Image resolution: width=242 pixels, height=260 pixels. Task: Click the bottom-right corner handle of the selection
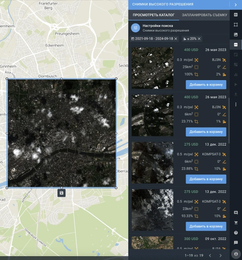pyautogui.click(x=116, y=188)
